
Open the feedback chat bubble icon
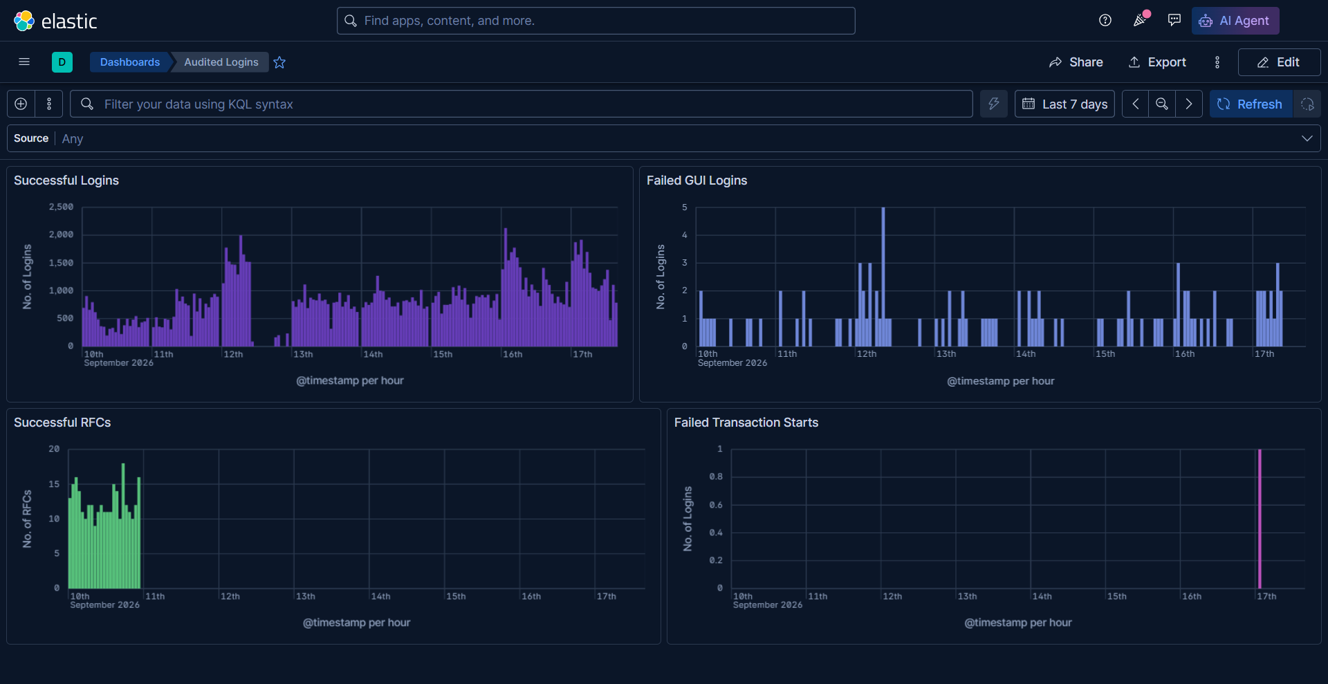[x=1174, y=21]
